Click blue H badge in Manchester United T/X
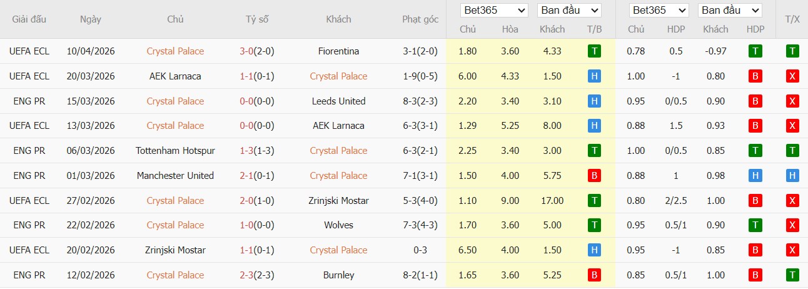Image resolution: width=808 pixels, height=289 pixels. click(x=792, y=176)
